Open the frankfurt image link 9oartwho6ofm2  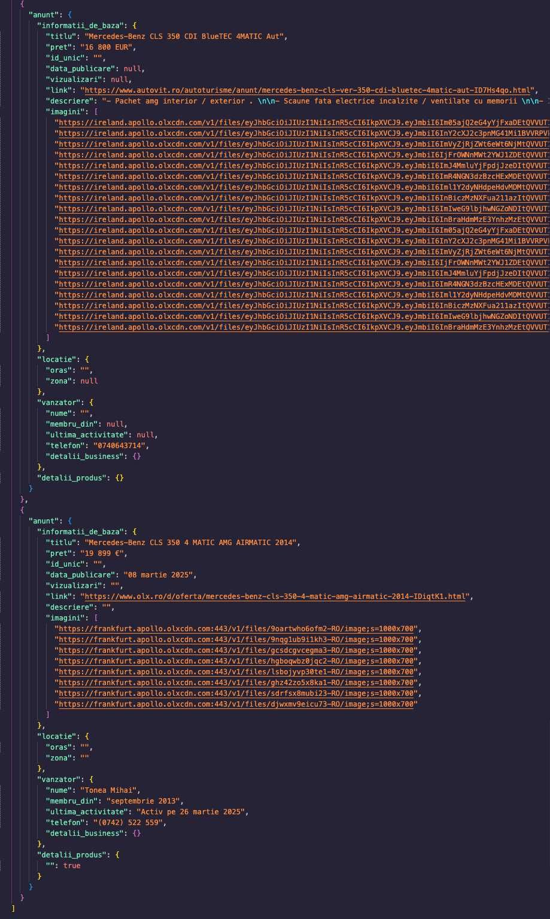pyautogui.click(x=236, y=629)
